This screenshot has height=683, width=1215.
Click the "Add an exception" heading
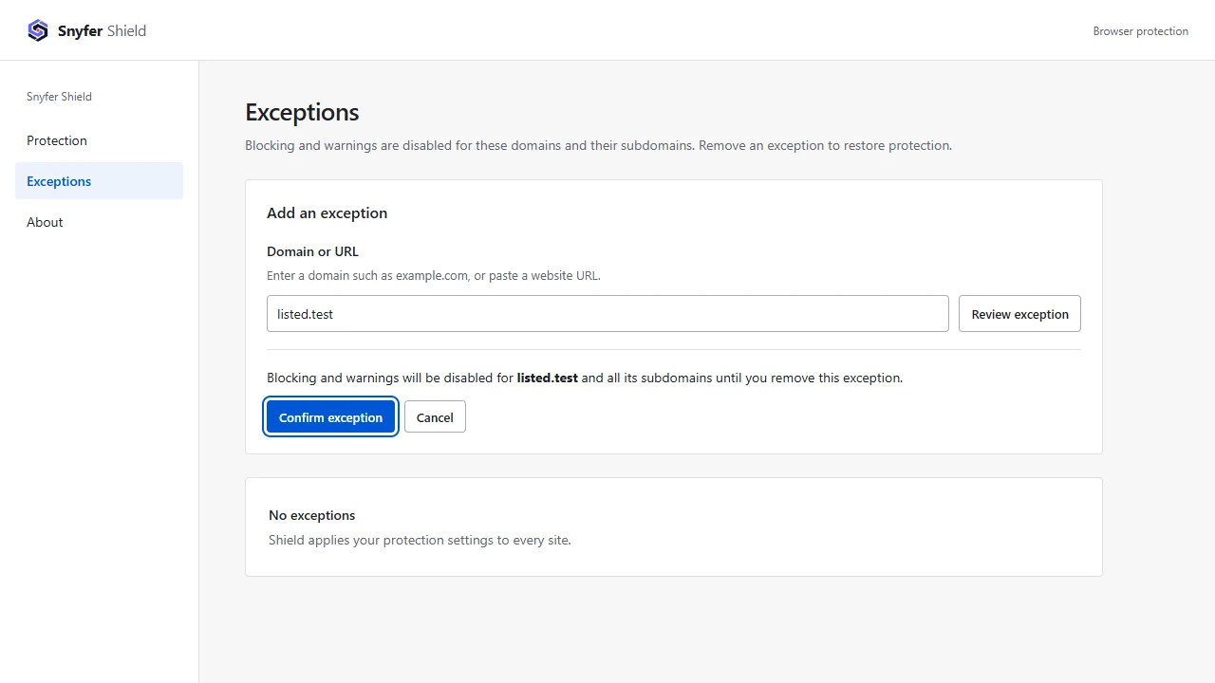pyautogui.click(x=327, y=213)
